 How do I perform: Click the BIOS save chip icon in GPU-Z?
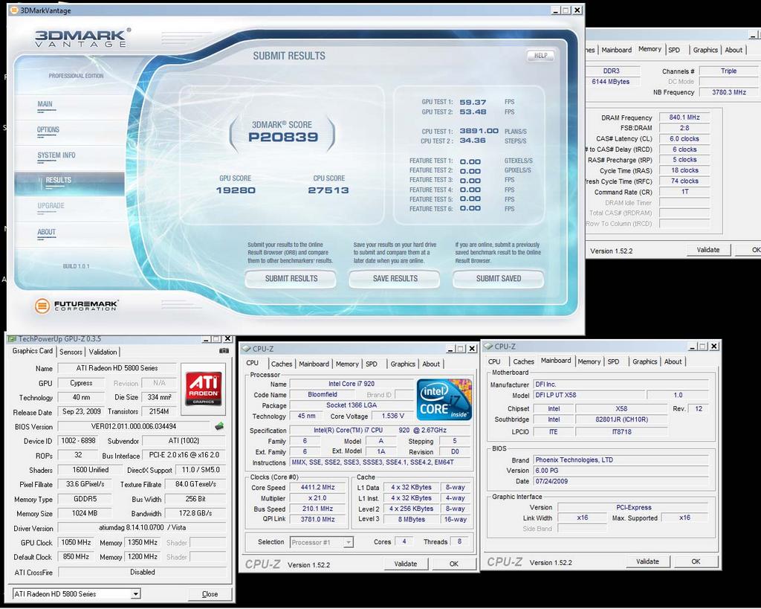[x=219, y=426]
